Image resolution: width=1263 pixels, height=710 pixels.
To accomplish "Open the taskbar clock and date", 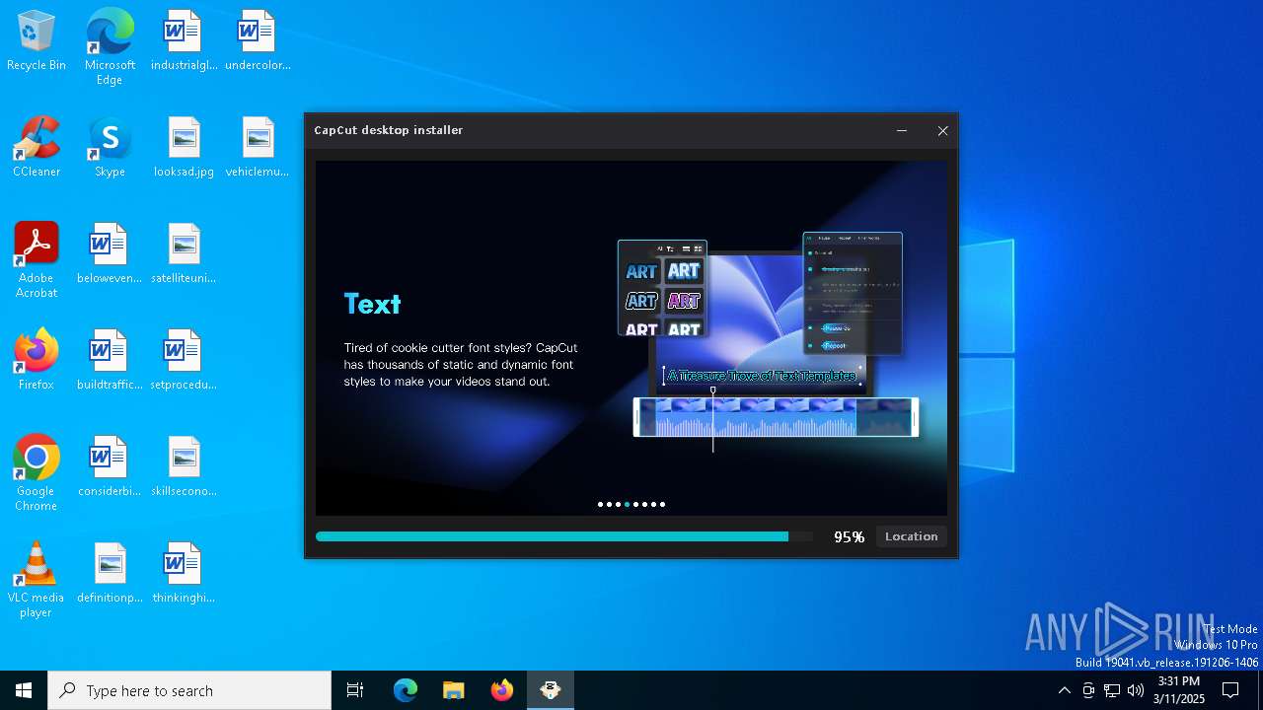I will pyautogui.click(x=1179, y=690).
